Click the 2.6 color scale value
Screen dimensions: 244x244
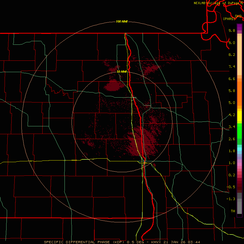(x=232, y=139)
